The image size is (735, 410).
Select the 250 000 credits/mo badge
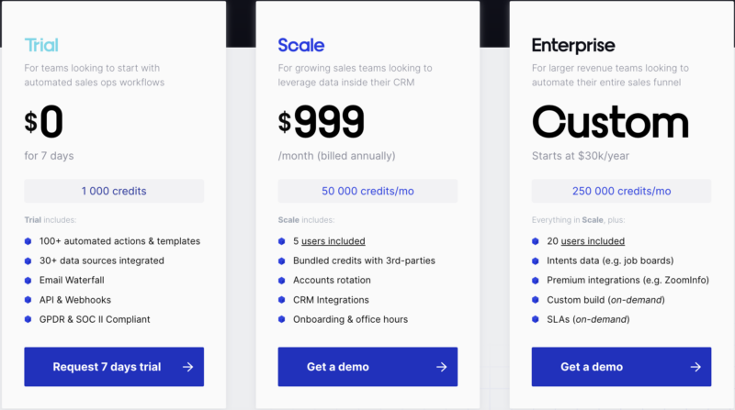point(621,191)
